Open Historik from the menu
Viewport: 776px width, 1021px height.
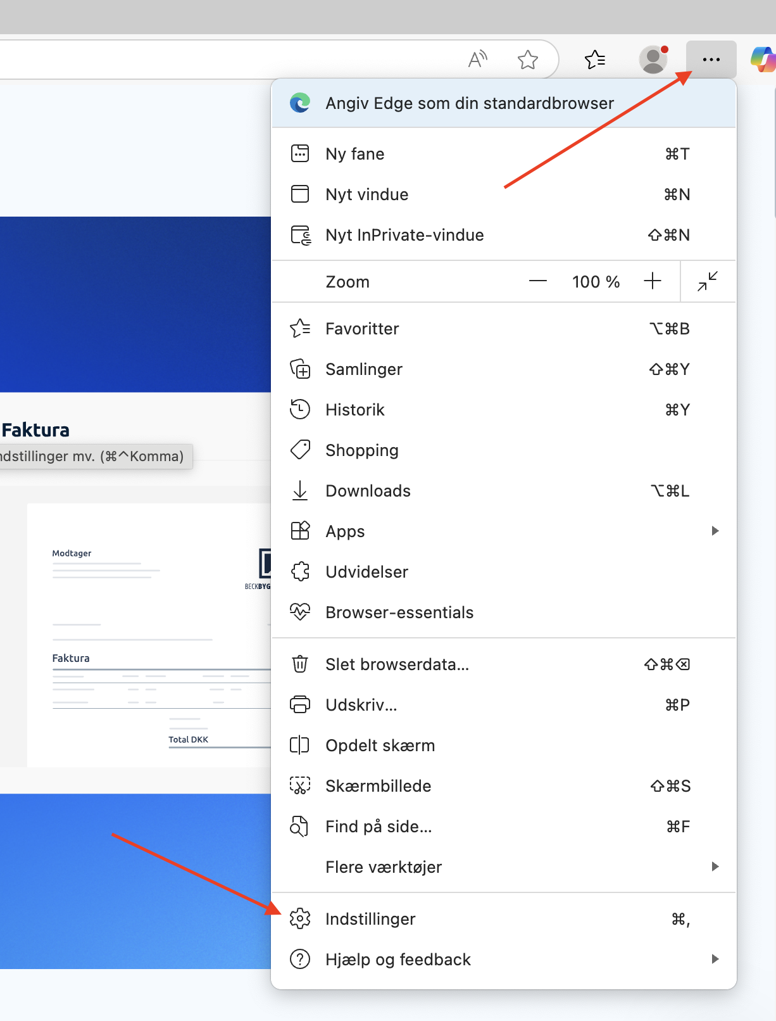pos(504,409)
